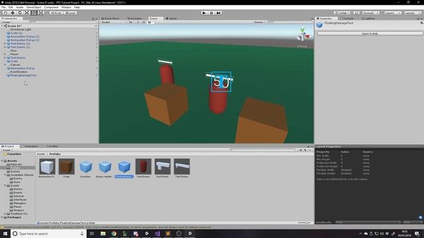Select the combined Transform tool
Image resolution: width=424 pixels, height=238 pixels.
click(40, 13)
